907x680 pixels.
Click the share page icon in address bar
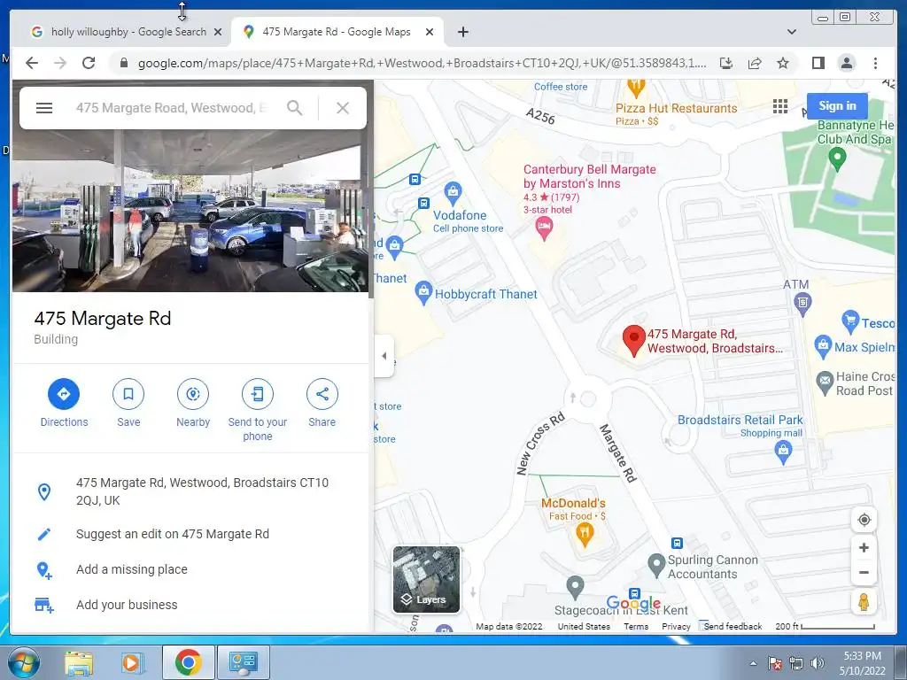pyautogui.click(x=755, y=63)
